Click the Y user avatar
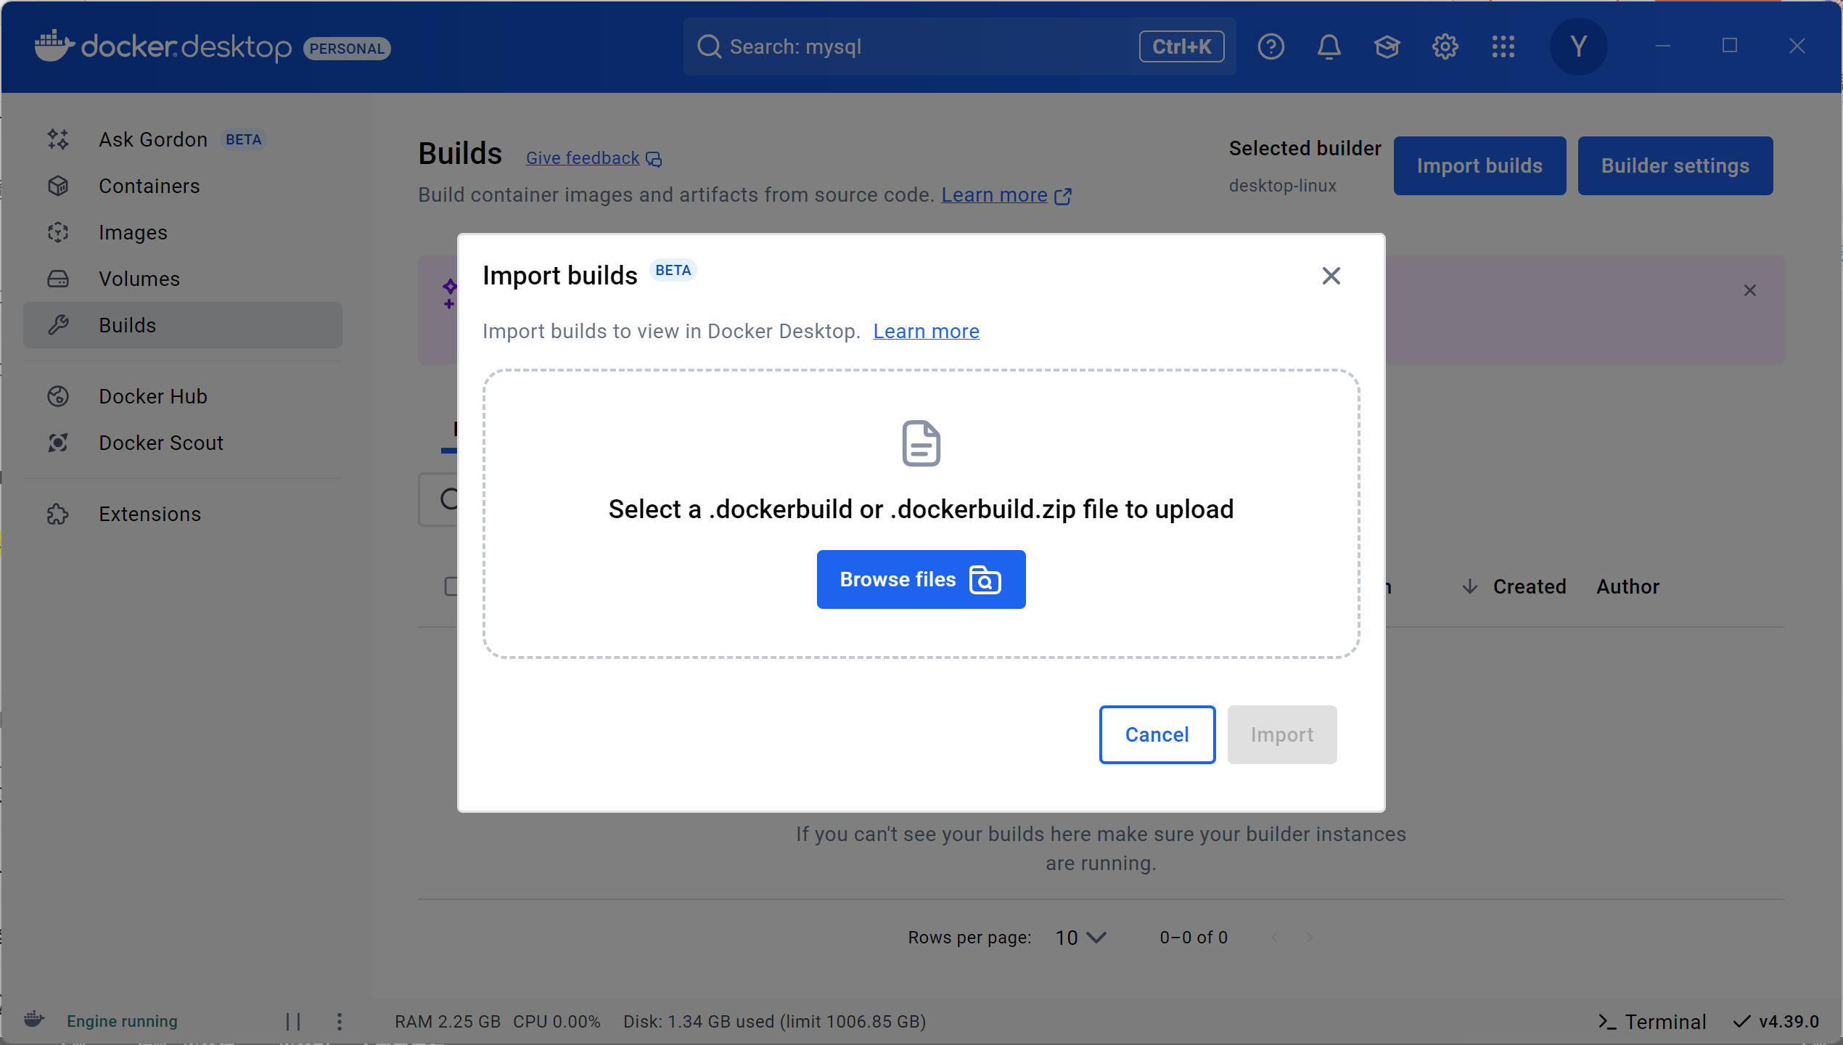1843x1045 pixels. point(1578,47)
